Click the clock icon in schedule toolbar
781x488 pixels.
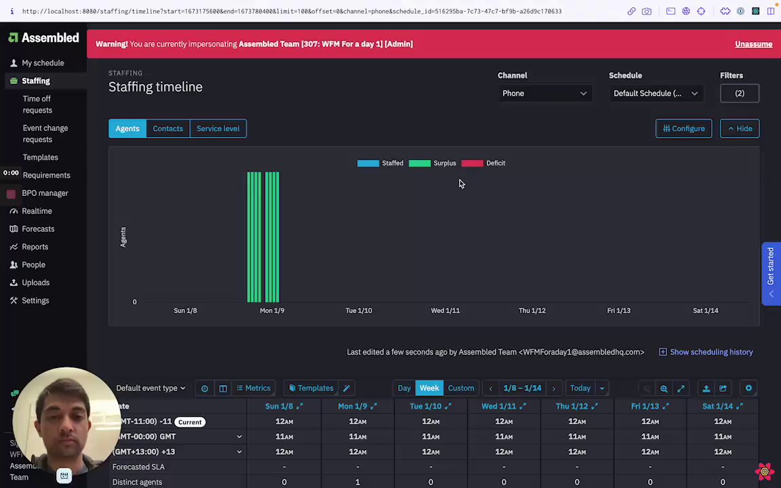205,388
